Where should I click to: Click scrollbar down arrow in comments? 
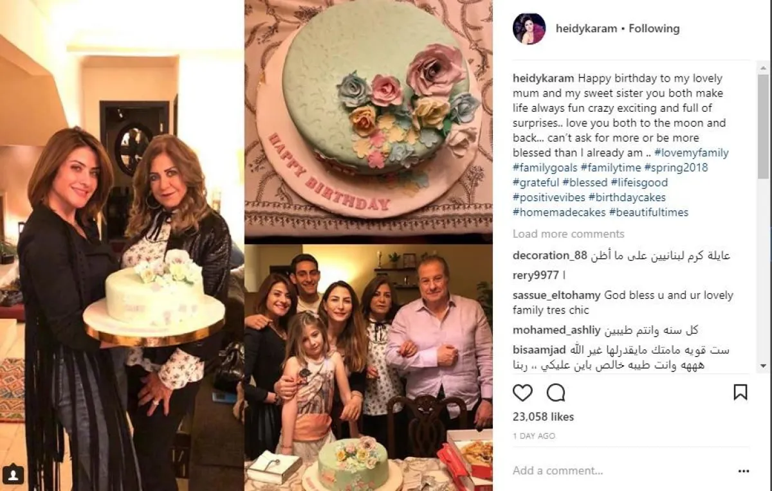763,366
